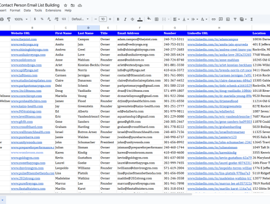Screen dimensions: 270x204
Task: Open link www.solidcore.co
Action: pos(23,60)
